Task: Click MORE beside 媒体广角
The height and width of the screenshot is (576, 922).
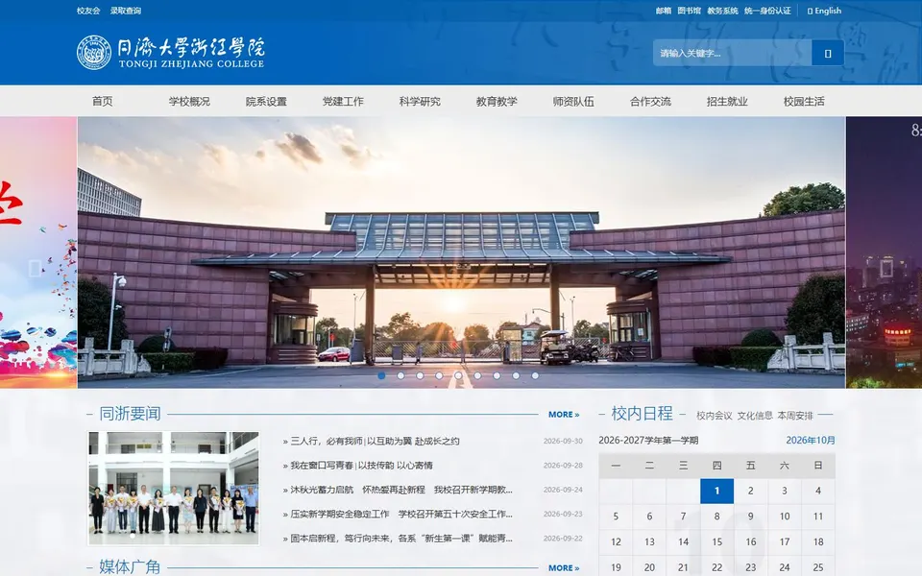Action: (564, 567)
